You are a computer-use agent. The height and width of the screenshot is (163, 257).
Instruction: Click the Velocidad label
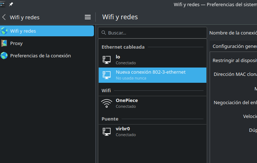[250, 117]
